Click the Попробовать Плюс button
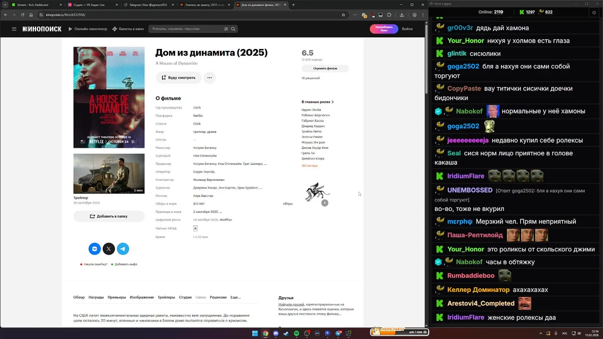 click(x=384, y=29)
